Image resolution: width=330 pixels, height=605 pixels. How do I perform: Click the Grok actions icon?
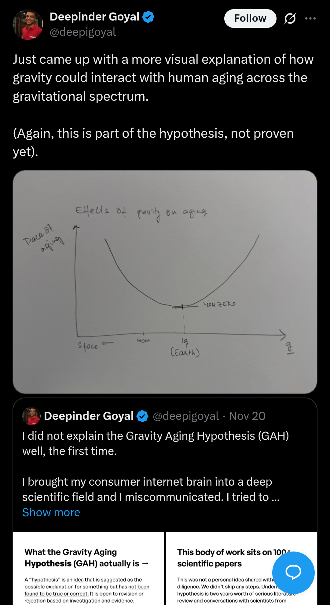click(289, 18)
